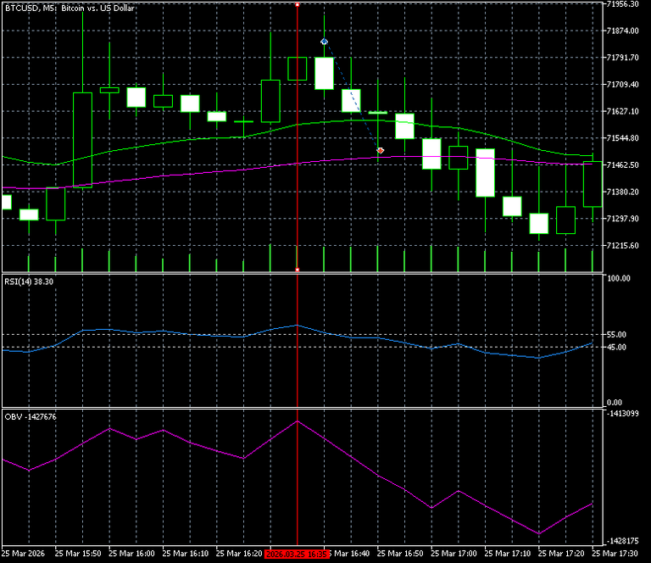Click the 25 Mar 17:00 time label
Screen dimensions: 651x563
453,554
